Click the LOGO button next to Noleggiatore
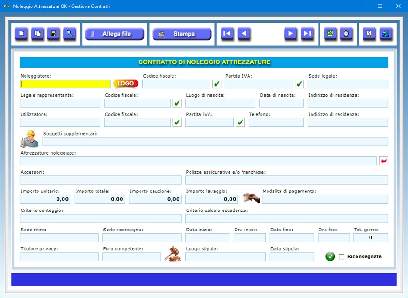The image size is (408, 298). (126, 84)
